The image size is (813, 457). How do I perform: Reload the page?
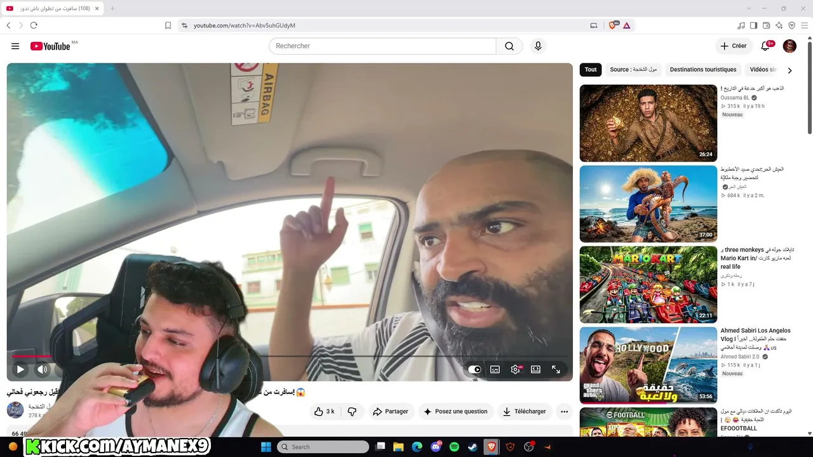point(34,25)
